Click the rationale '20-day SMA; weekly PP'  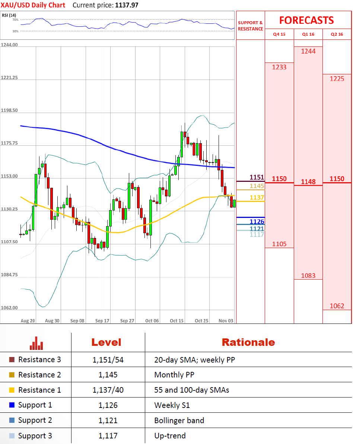(194, 360)
